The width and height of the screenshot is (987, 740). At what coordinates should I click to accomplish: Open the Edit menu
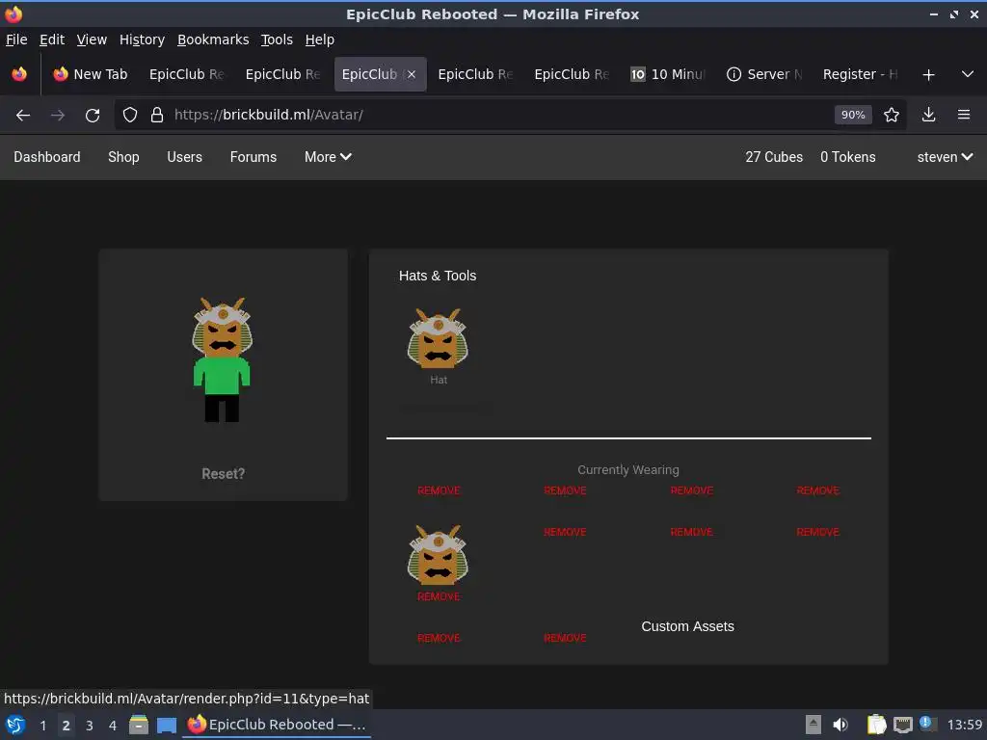point(52,40)
